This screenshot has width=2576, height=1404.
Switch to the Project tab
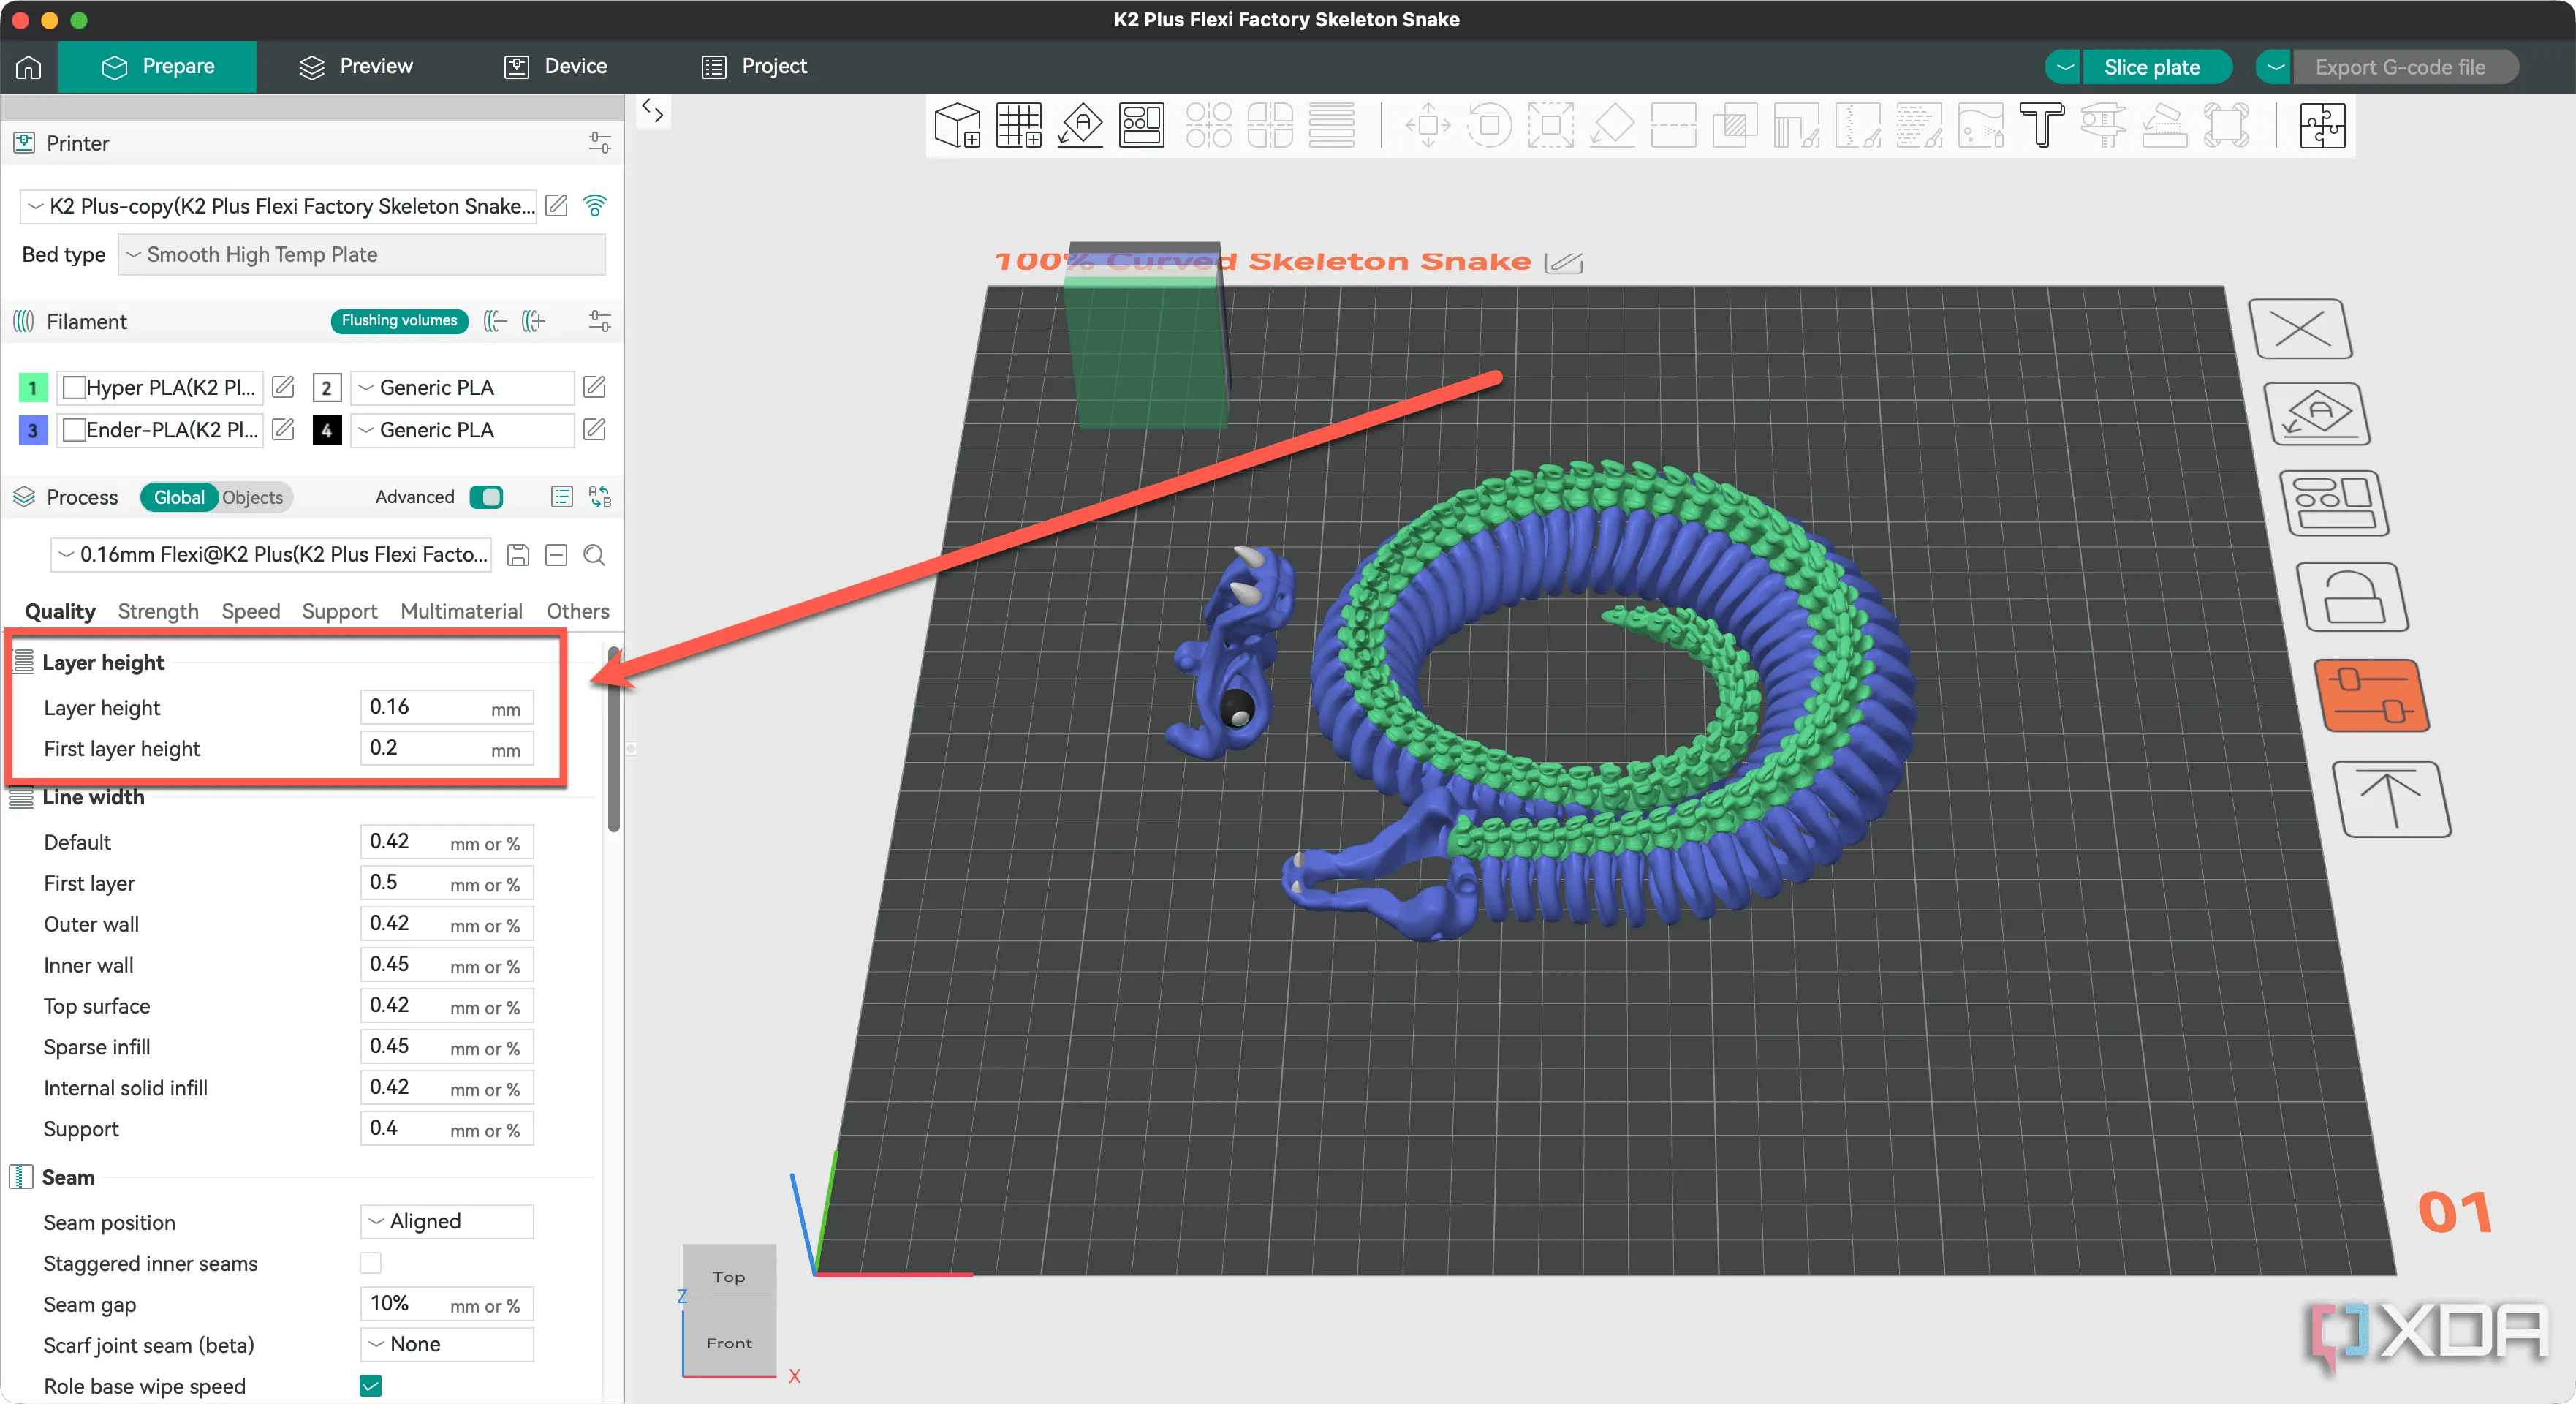755,67
